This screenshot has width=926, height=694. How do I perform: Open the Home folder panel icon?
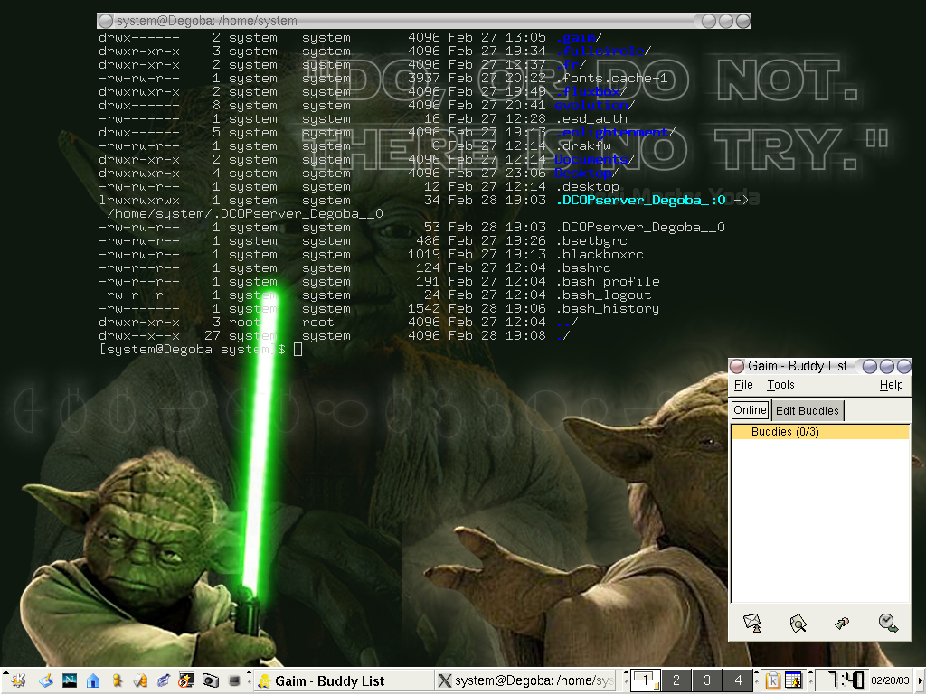(x=93, y=680)
